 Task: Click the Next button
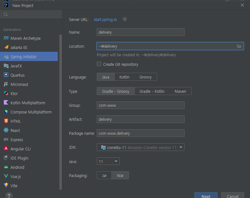(x=206, y=195)
